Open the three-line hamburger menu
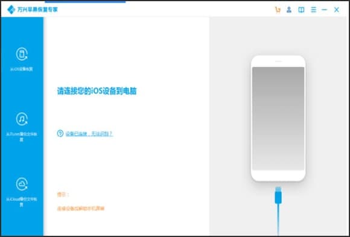Image resolution: width=350 pixels, height=237 pixels. (x=314, y=10)
